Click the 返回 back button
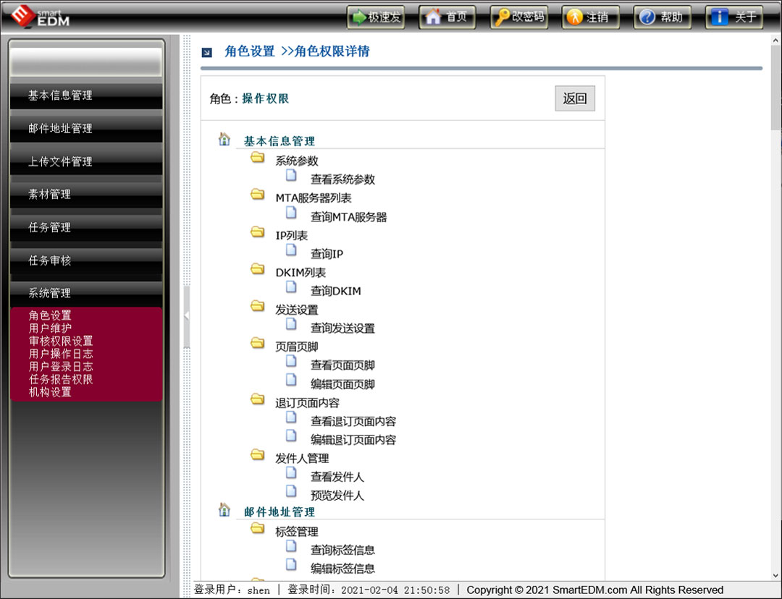The height and width of the screenshot is (599, 782). (x=574, y=98)
